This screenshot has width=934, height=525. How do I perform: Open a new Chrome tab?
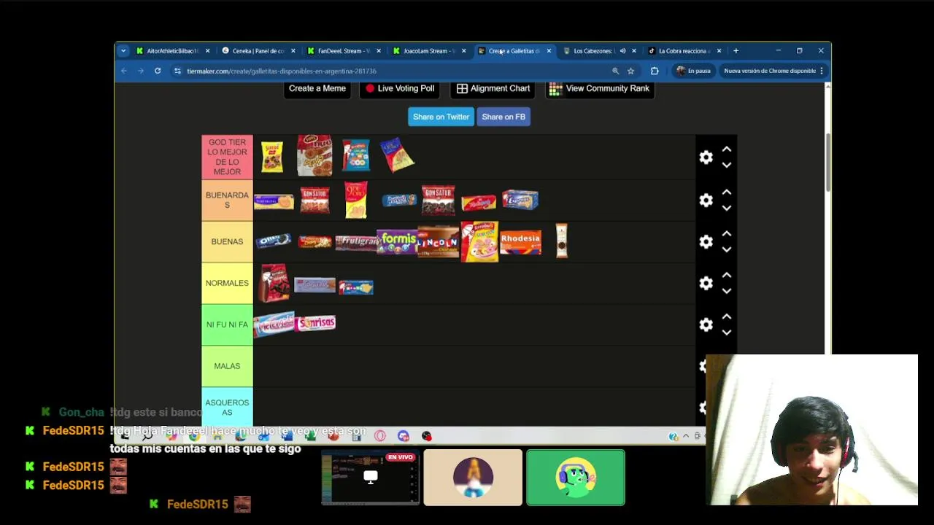click(x=736, y=51)
